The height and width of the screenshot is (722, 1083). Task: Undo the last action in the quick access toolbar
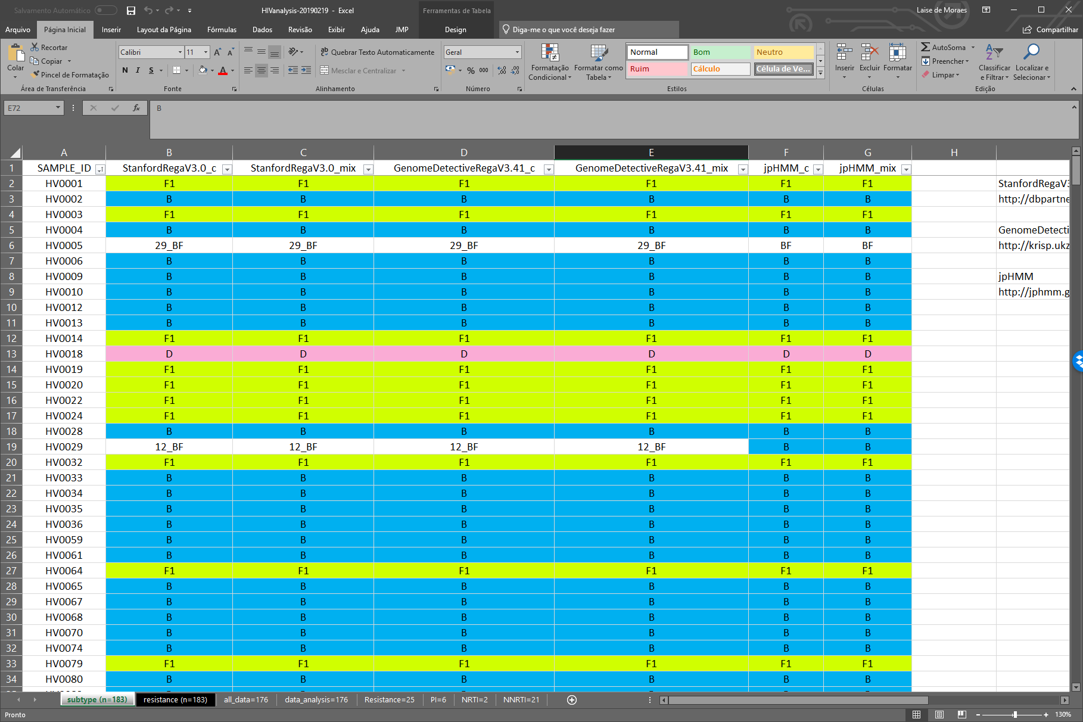[x=148, y=11]
